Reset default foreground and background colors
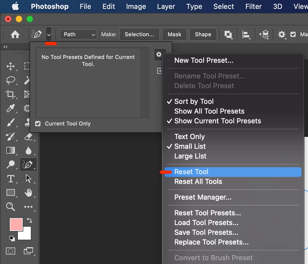The image size is (308, 264). (x=12, y=239)
